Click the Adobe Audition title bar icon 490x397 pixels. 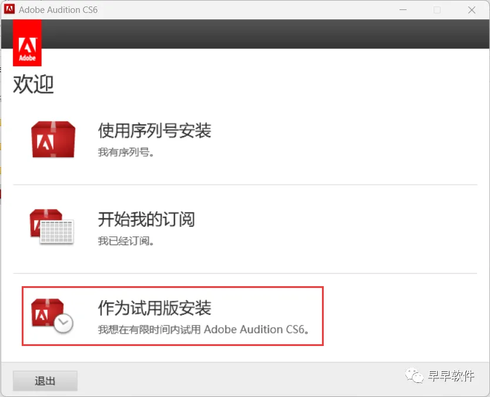(9, 9)
